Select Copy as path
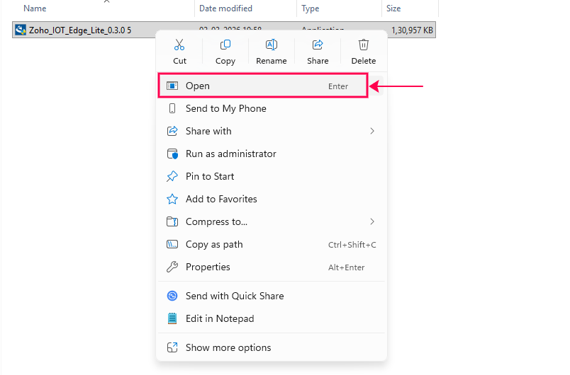The image size is (570, 375). point(272,244)
